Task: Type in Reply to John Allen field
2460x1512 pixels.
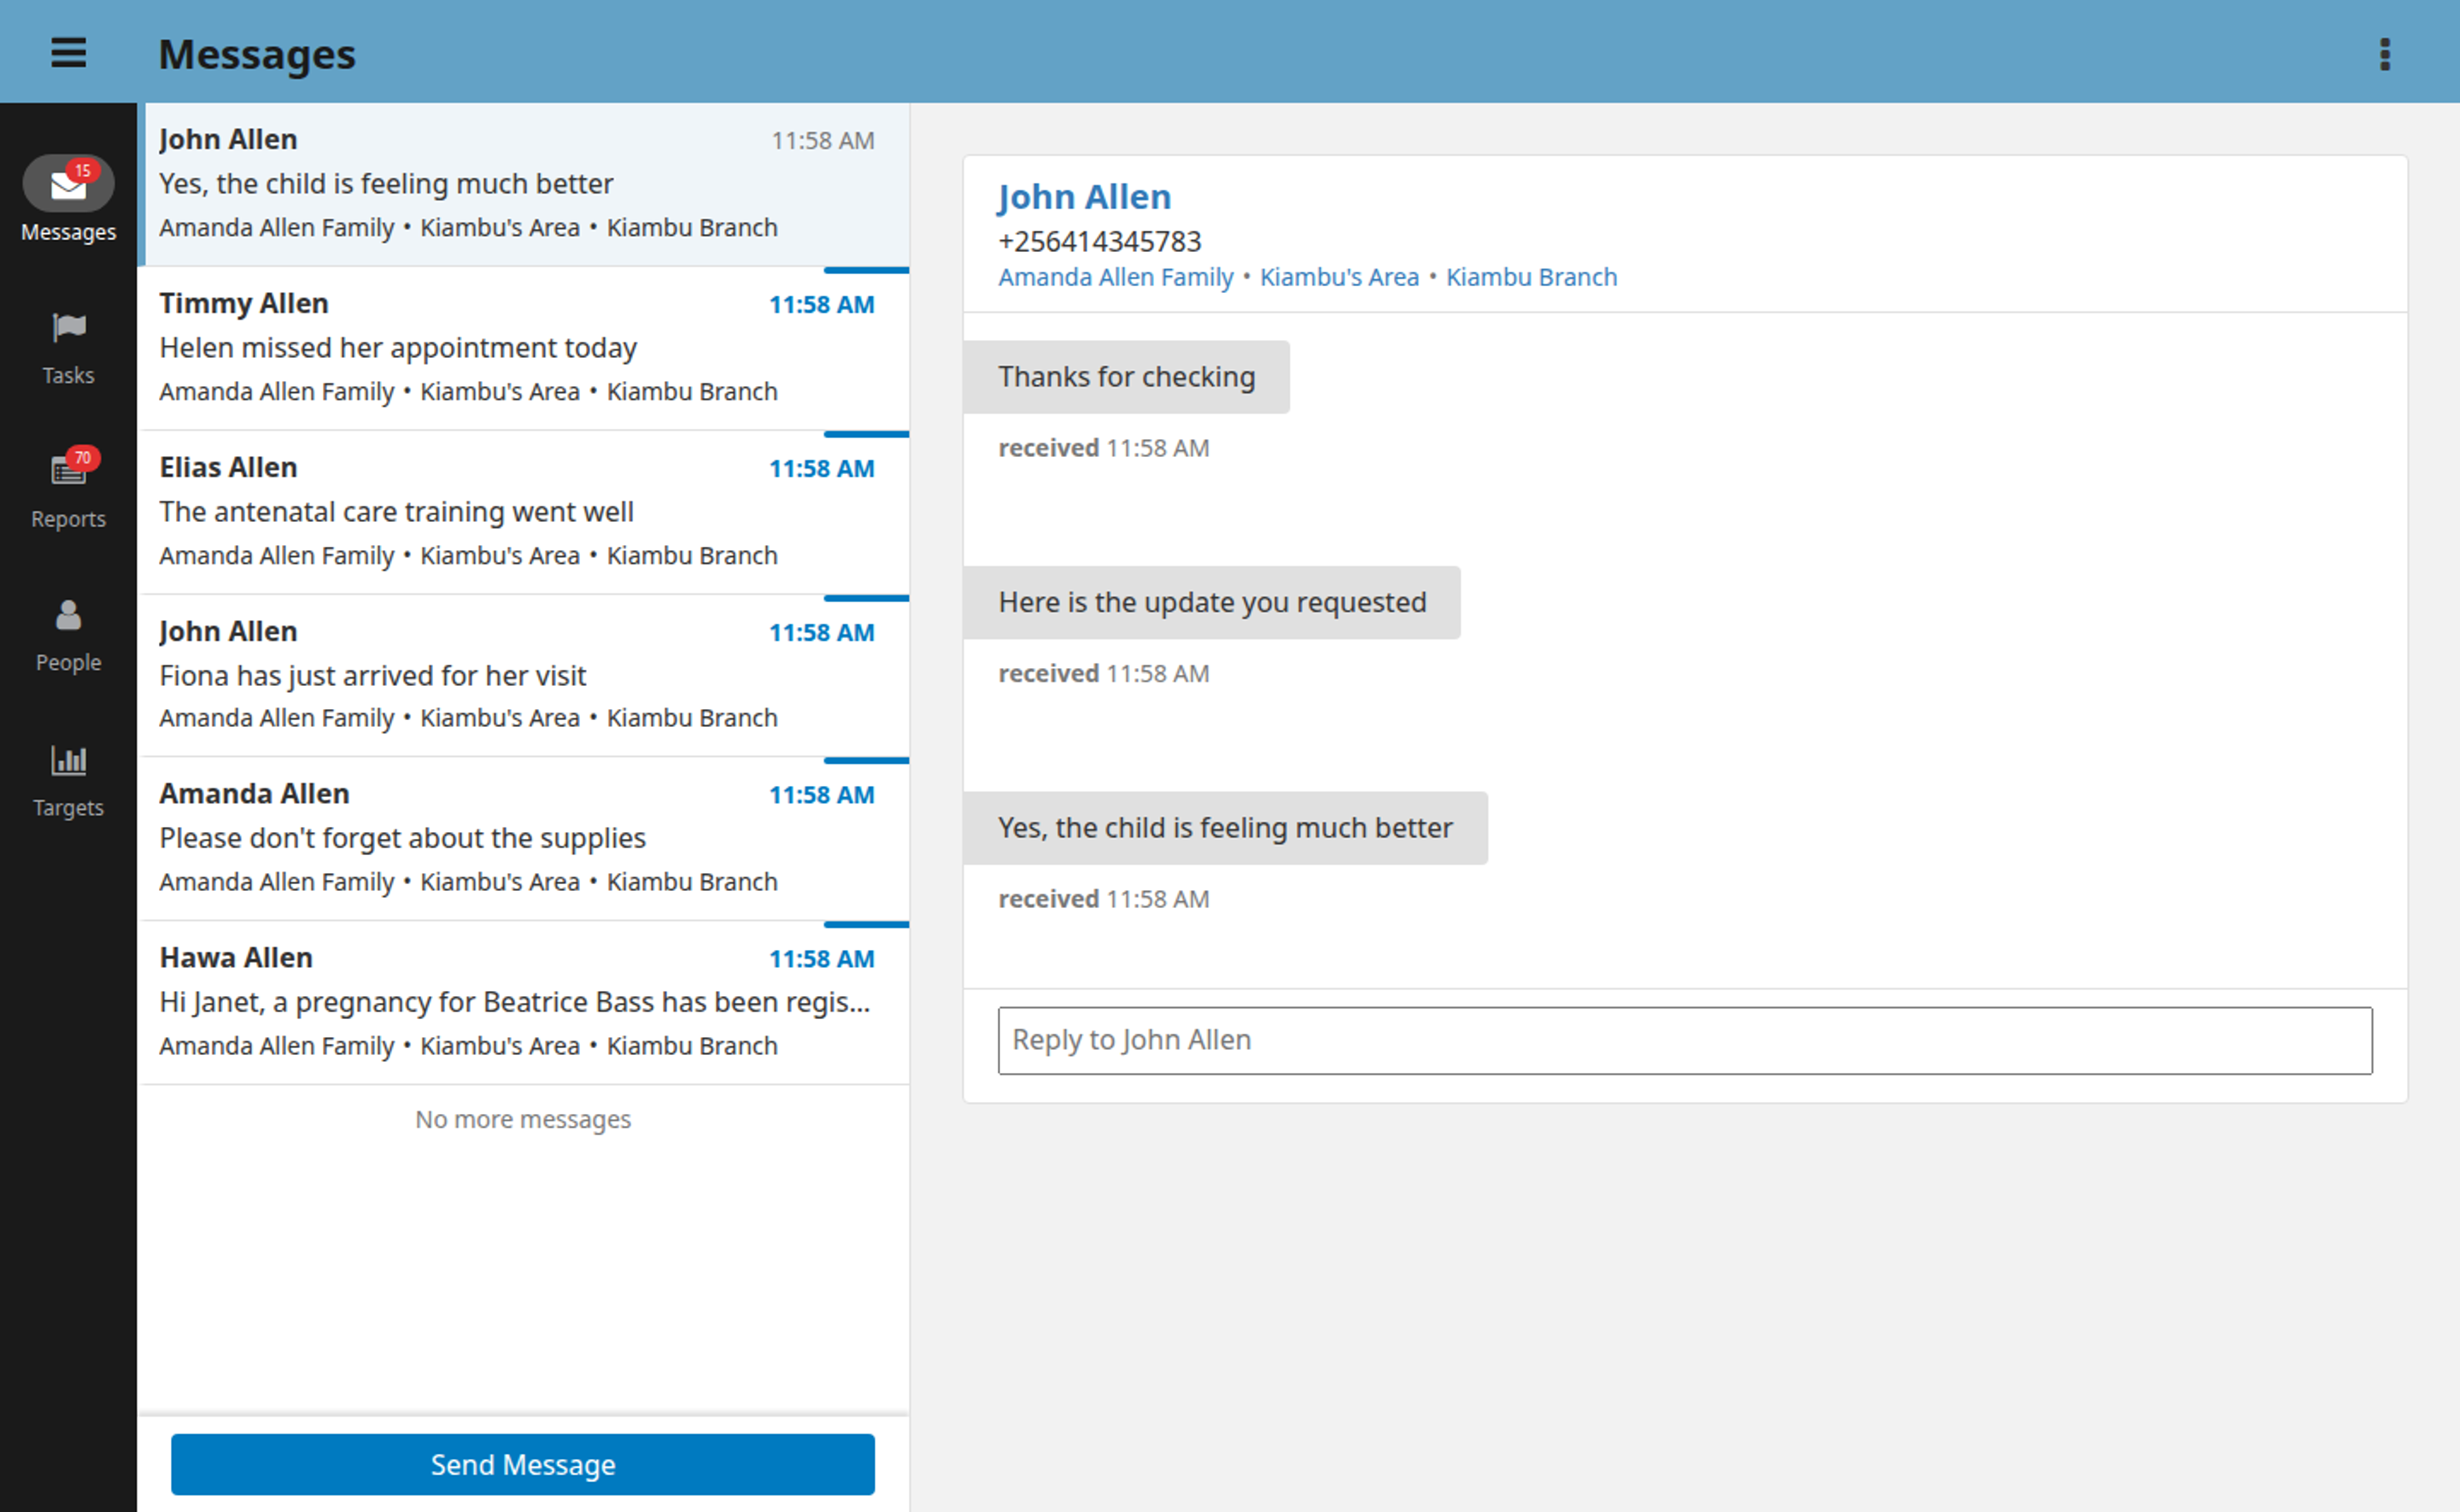Action: click(1684, 1040)
